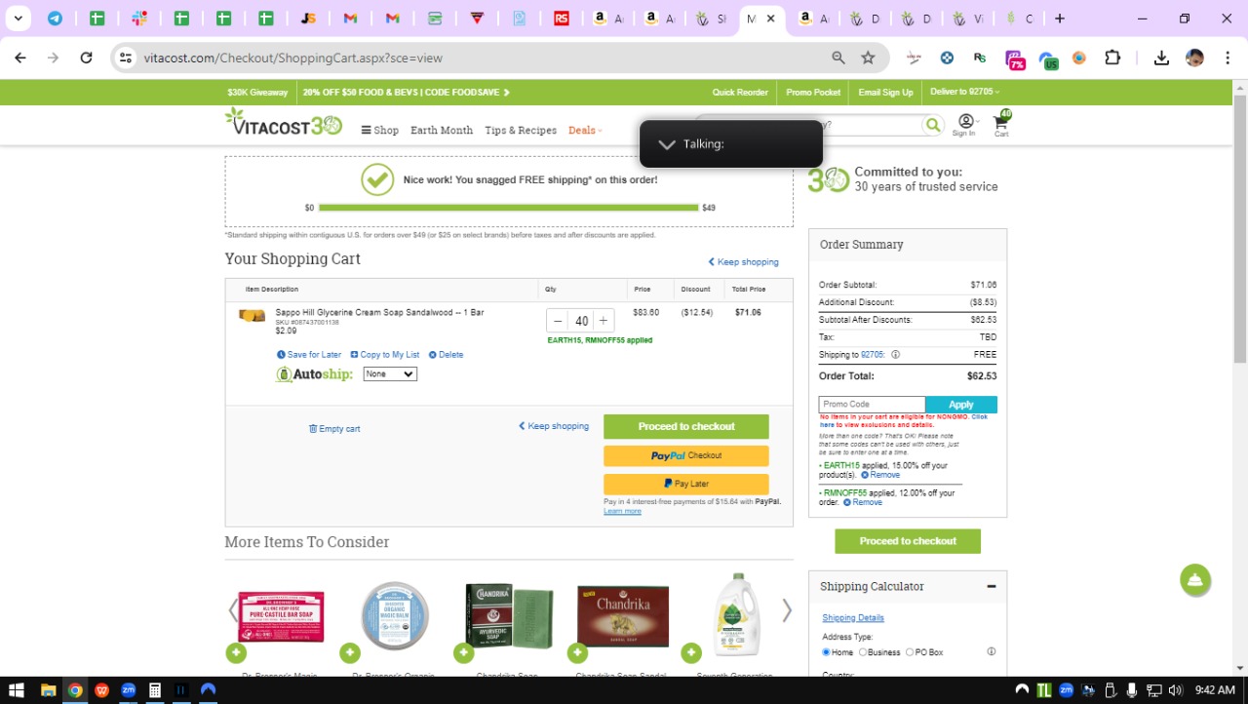Click Proceed to checkout under Order Summary

(908, 541)
